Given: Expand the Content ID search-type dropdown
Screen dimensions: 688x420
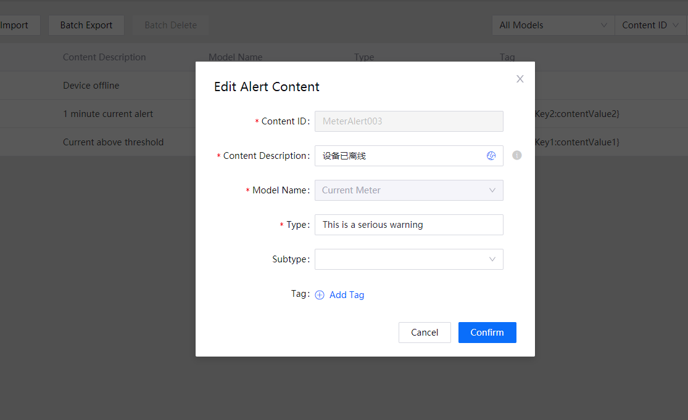Looking at the screenshot, I should click(650, 25).
